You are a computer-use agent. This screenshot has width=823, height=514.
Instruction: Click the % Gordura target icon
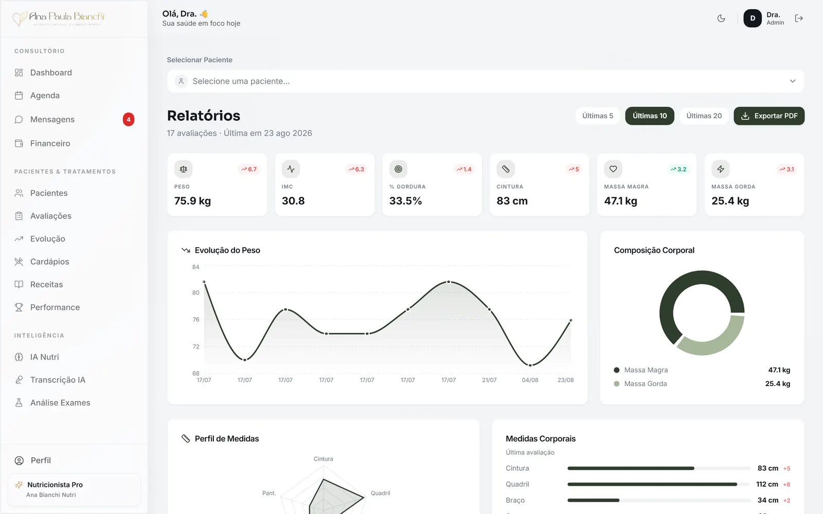399,169
